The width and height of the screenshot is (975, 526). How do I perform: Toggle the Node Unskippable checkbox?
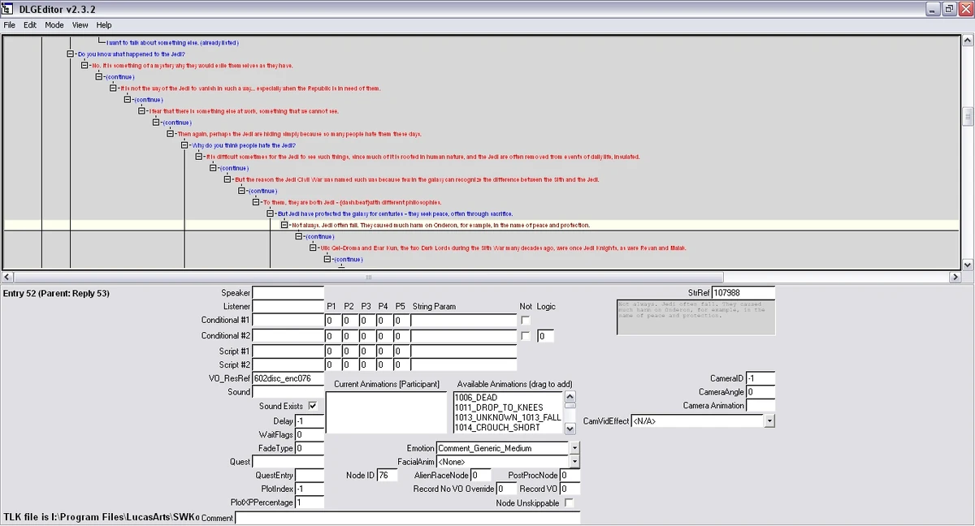(570, 502)
